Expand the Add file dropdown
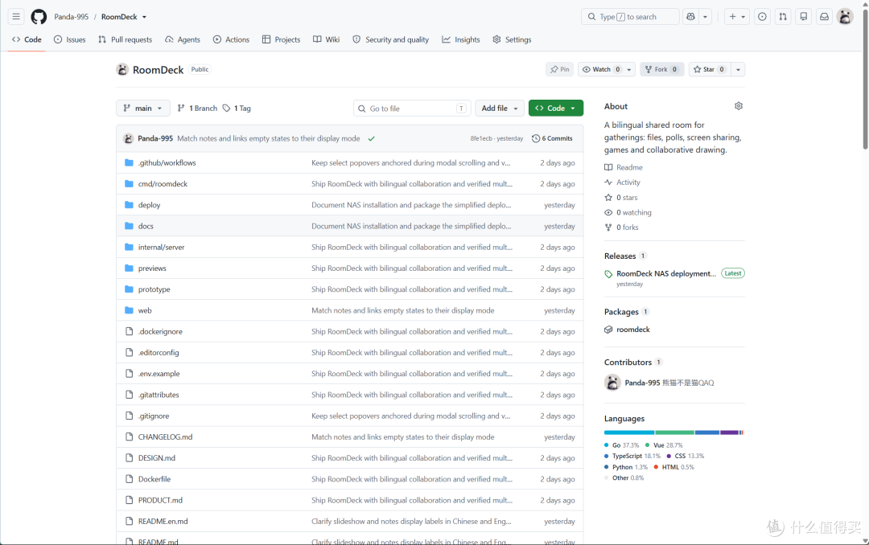Image resolution: width=869 pixels, height=545 pixels. click(500, 108)
